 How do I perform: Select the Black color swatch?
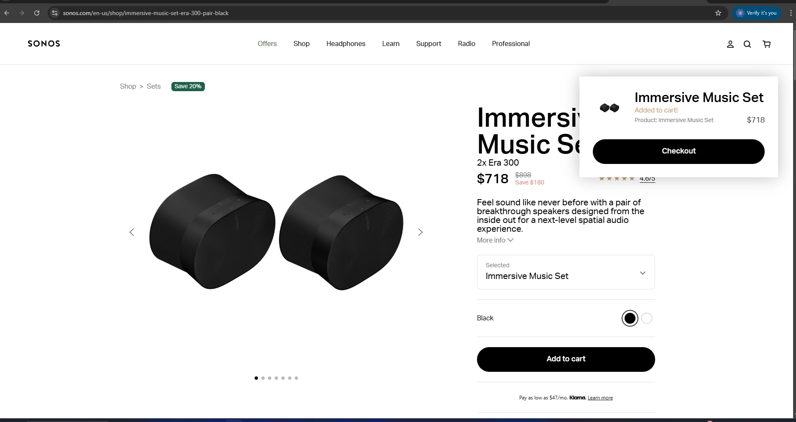[x=630, y=318]
